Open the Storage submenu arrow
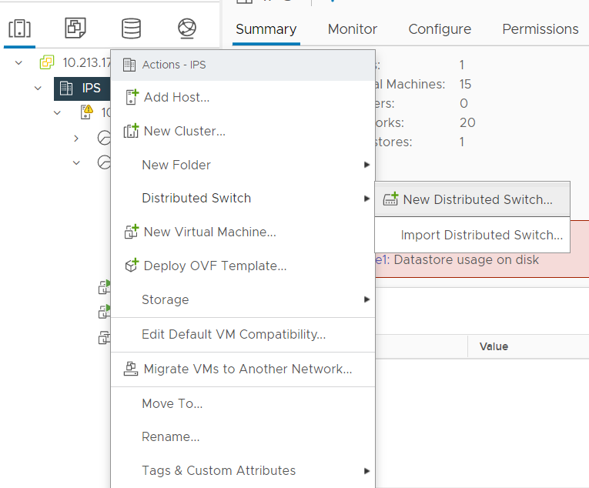The width and height of the screenshot is (589, 488). (366, 299)
